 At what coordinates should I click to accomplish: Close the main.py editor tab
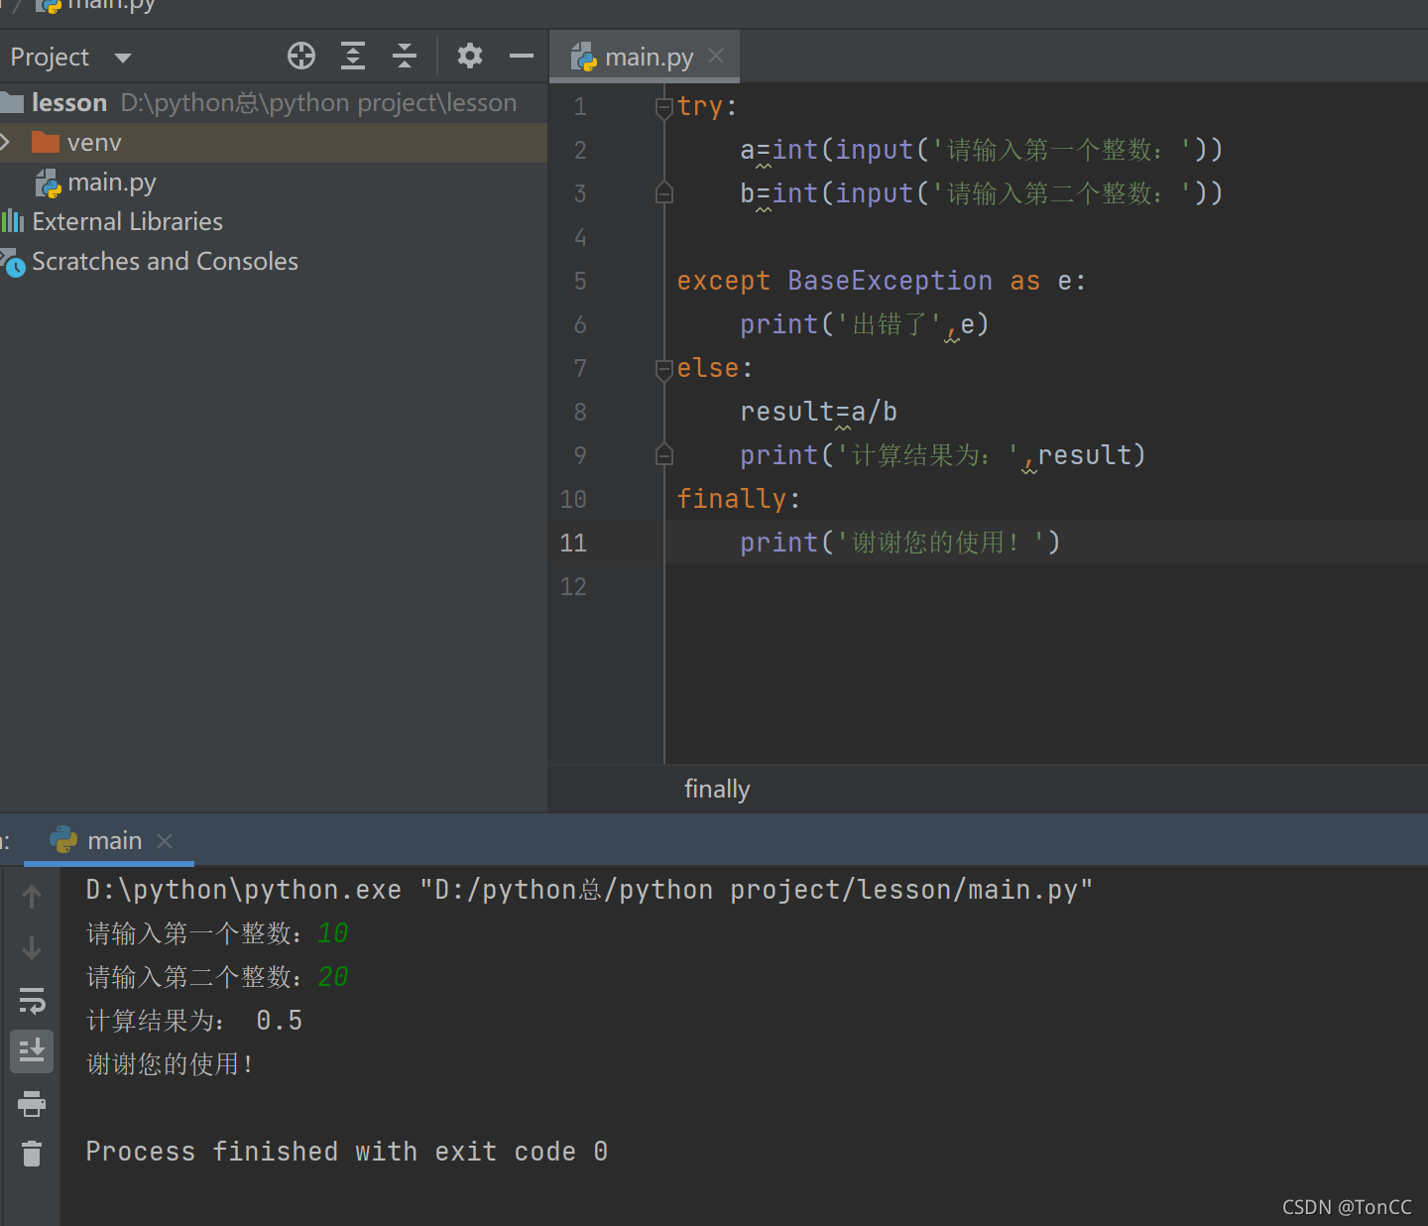[716, 57]
